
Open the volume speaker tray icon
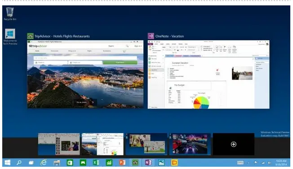(270, 163)
